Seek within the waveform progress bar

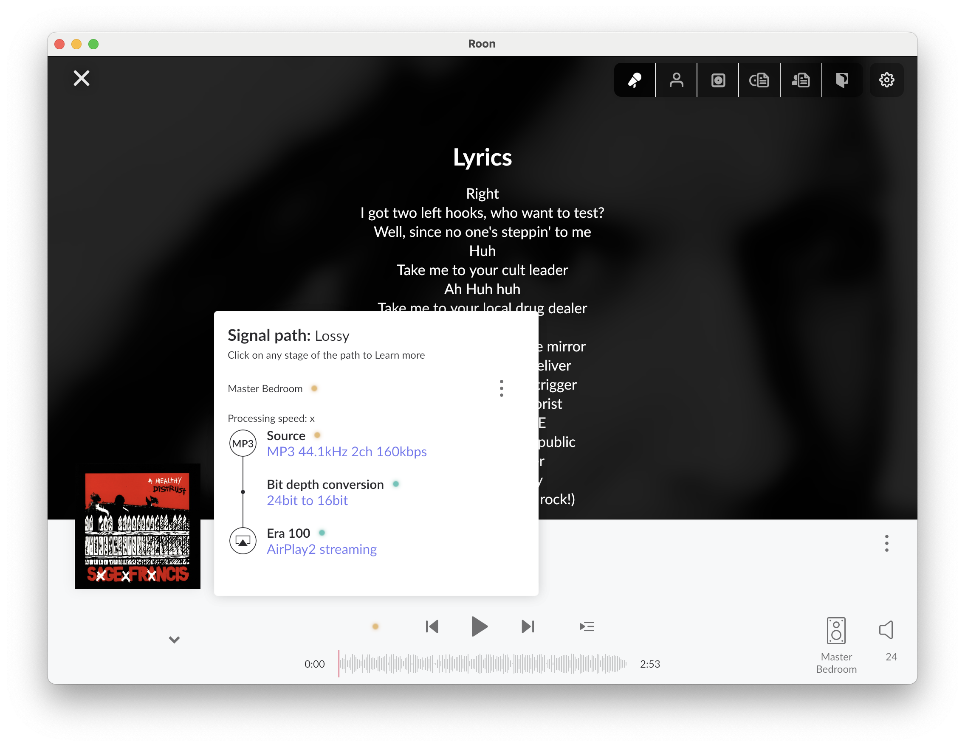click(x=482, y=663)
